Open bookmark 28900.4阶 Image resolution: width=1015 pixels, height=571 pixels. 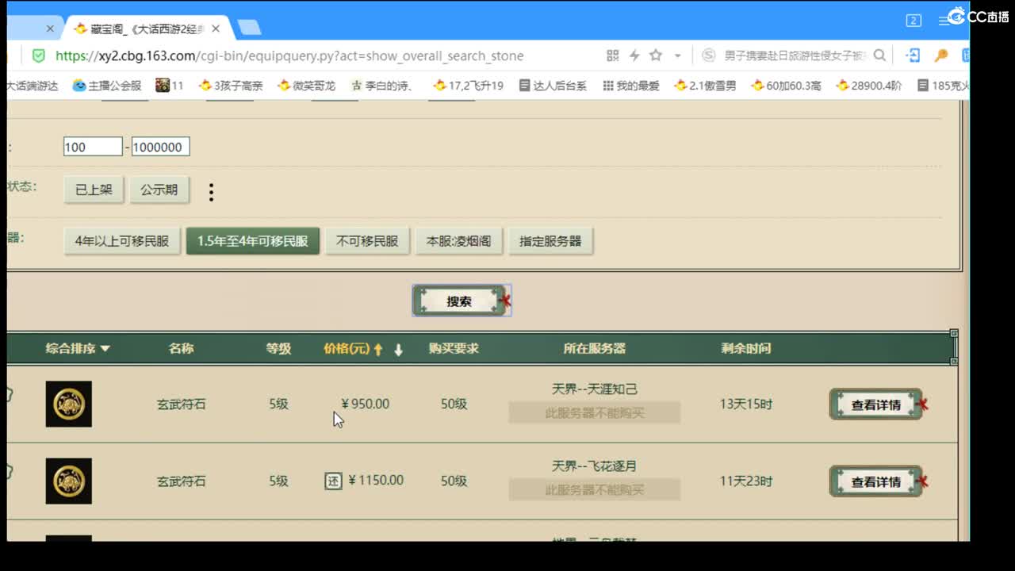click(x=869, y=86)
